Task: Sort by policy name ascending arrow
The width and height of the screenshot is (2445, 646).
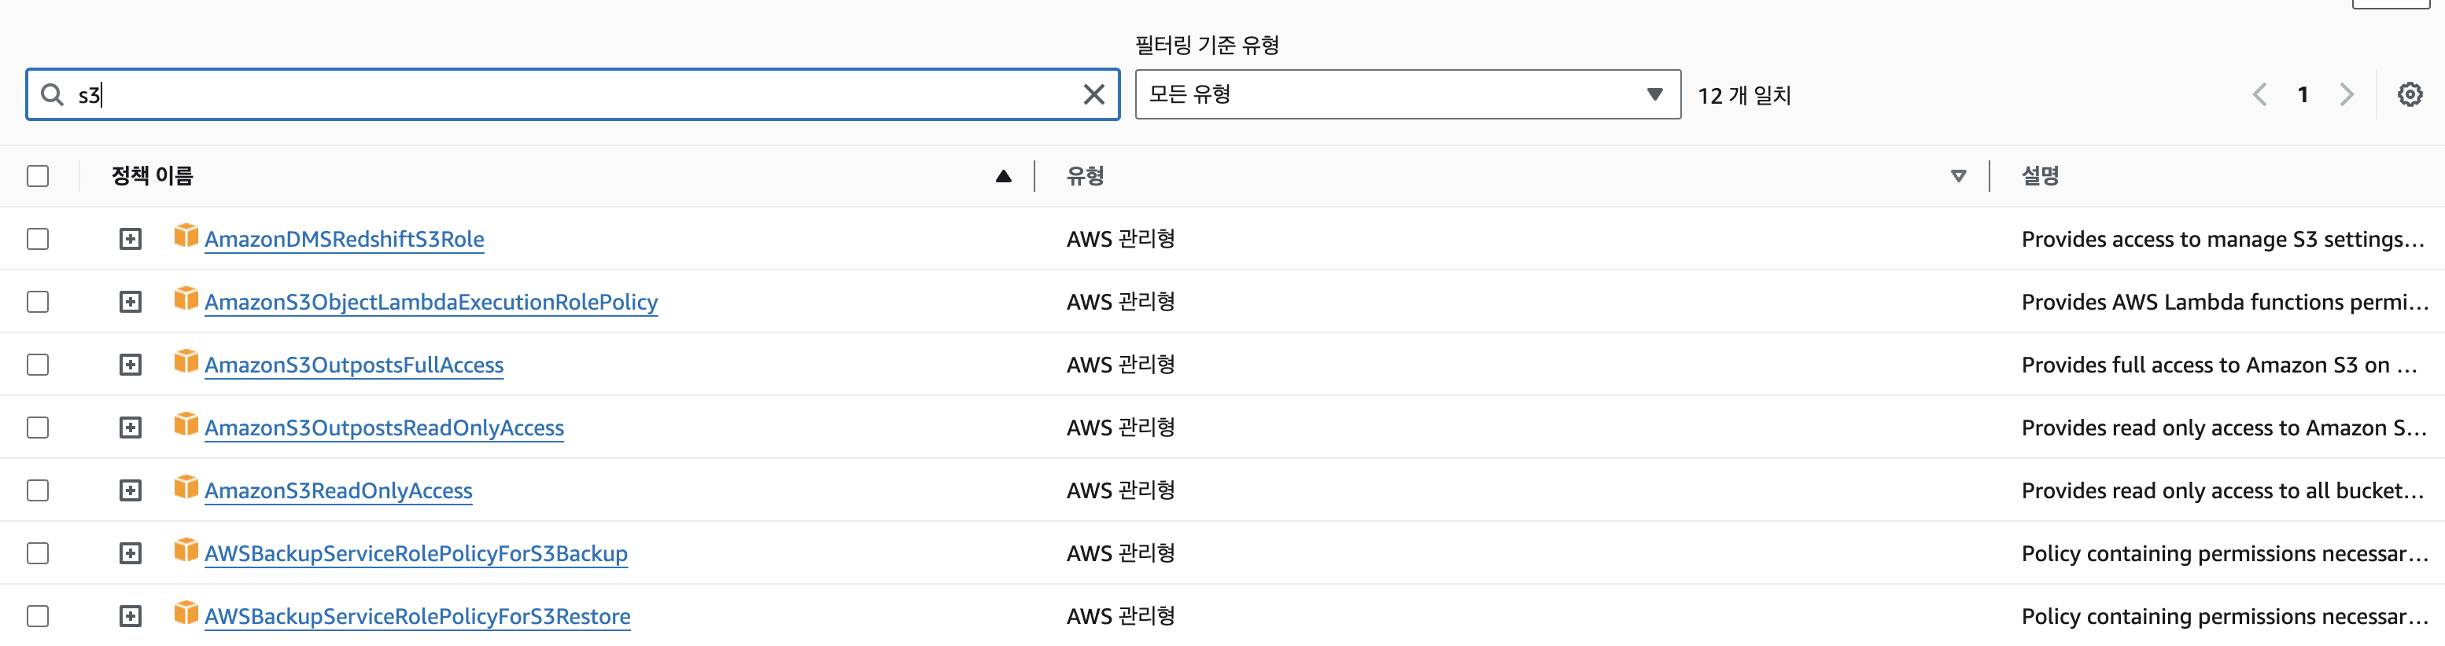Action: pyautogui.click(x=1003, y=175)
